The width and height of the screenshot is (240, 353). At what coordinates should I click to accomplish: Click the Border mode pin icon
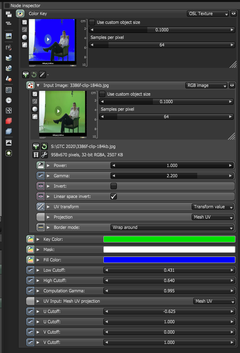pos(41,227)
